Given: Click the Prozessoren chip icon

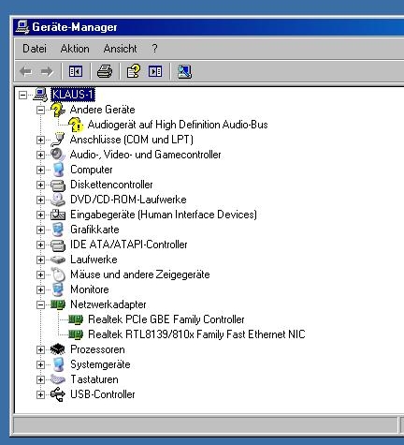Looking at the screenshot, I should coord(58,349).
